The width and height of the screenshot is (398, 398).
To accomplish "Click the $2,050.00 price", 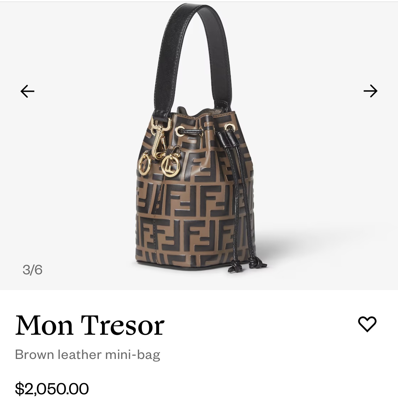I will point(52,389).
